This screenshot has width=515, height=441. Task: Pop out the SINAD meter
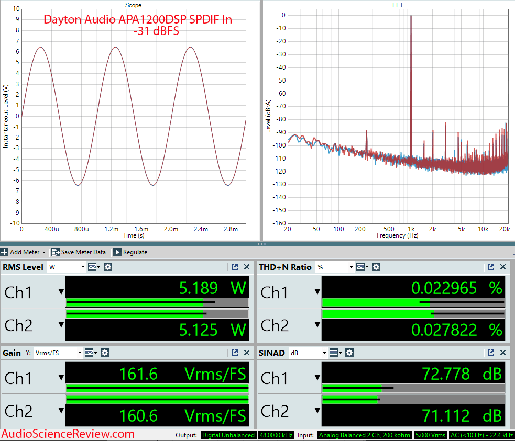[x=491, y=353]
